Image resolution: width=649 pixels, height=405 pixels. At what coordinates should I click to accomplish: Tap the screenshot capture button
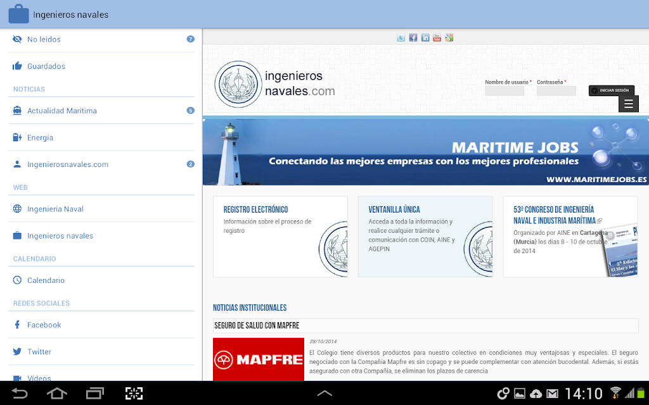[x=134, y=393]
